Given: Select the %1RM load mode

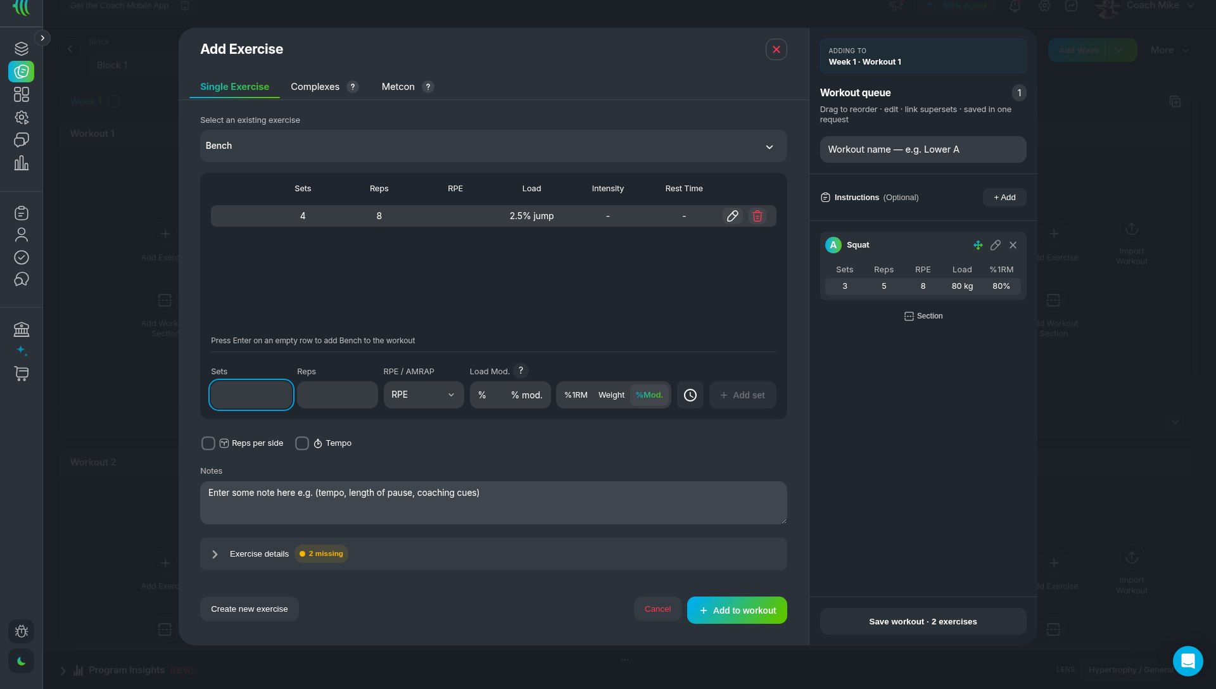Looking at the screenshot, I should [x=576, y=395].
